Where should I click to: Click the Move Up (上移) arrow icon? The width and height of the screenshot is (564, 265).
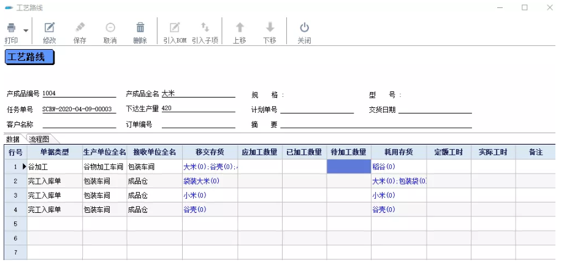[x=240, y=28]
